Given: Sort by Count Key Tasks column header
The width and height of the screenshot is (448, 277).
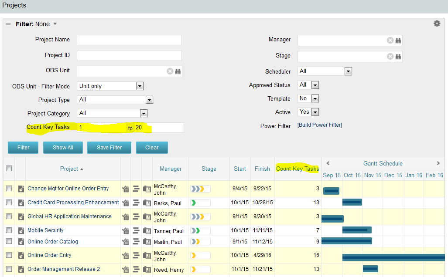Looking at the screenshot, I should point(298,169).
